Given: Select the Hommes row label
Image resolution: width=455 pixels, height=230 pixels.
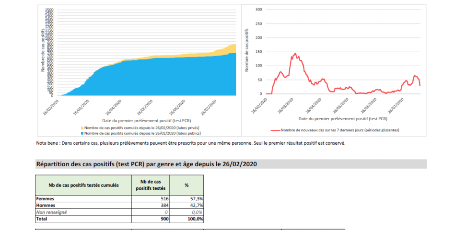Looking at the screenshot, I should click(x=46, y=205).
